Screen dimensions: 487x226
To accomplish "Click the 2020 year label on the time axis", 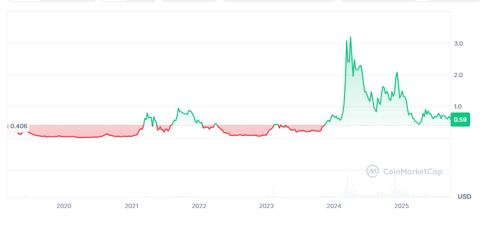I will [x=64, y=206].
